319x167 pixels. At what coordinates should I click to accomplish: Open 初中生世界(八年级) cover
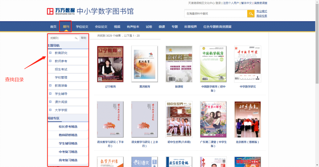tap(179, 119)
